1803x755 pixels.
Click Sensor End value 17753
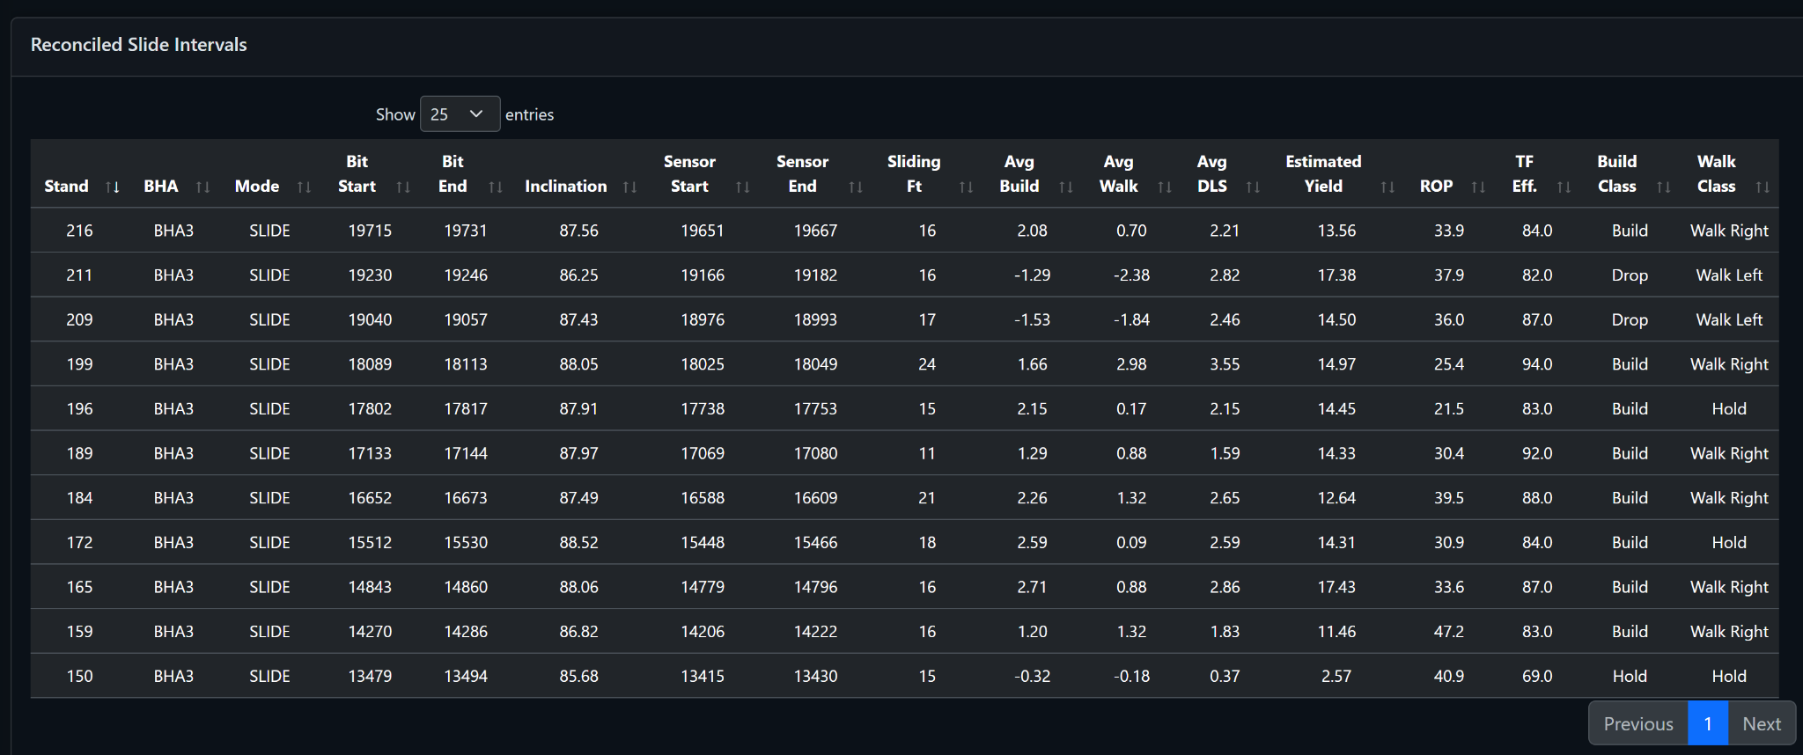coord(816,409)
